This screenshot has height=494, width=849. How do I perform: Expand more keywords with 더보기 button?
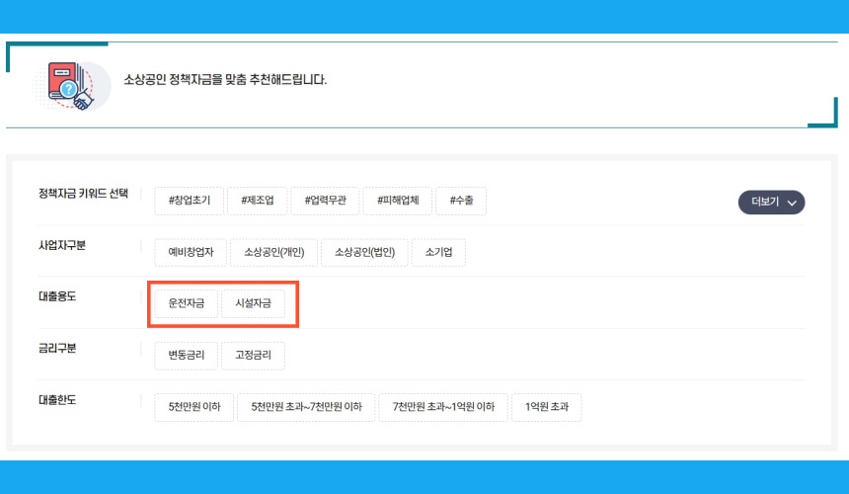[772, 202]
